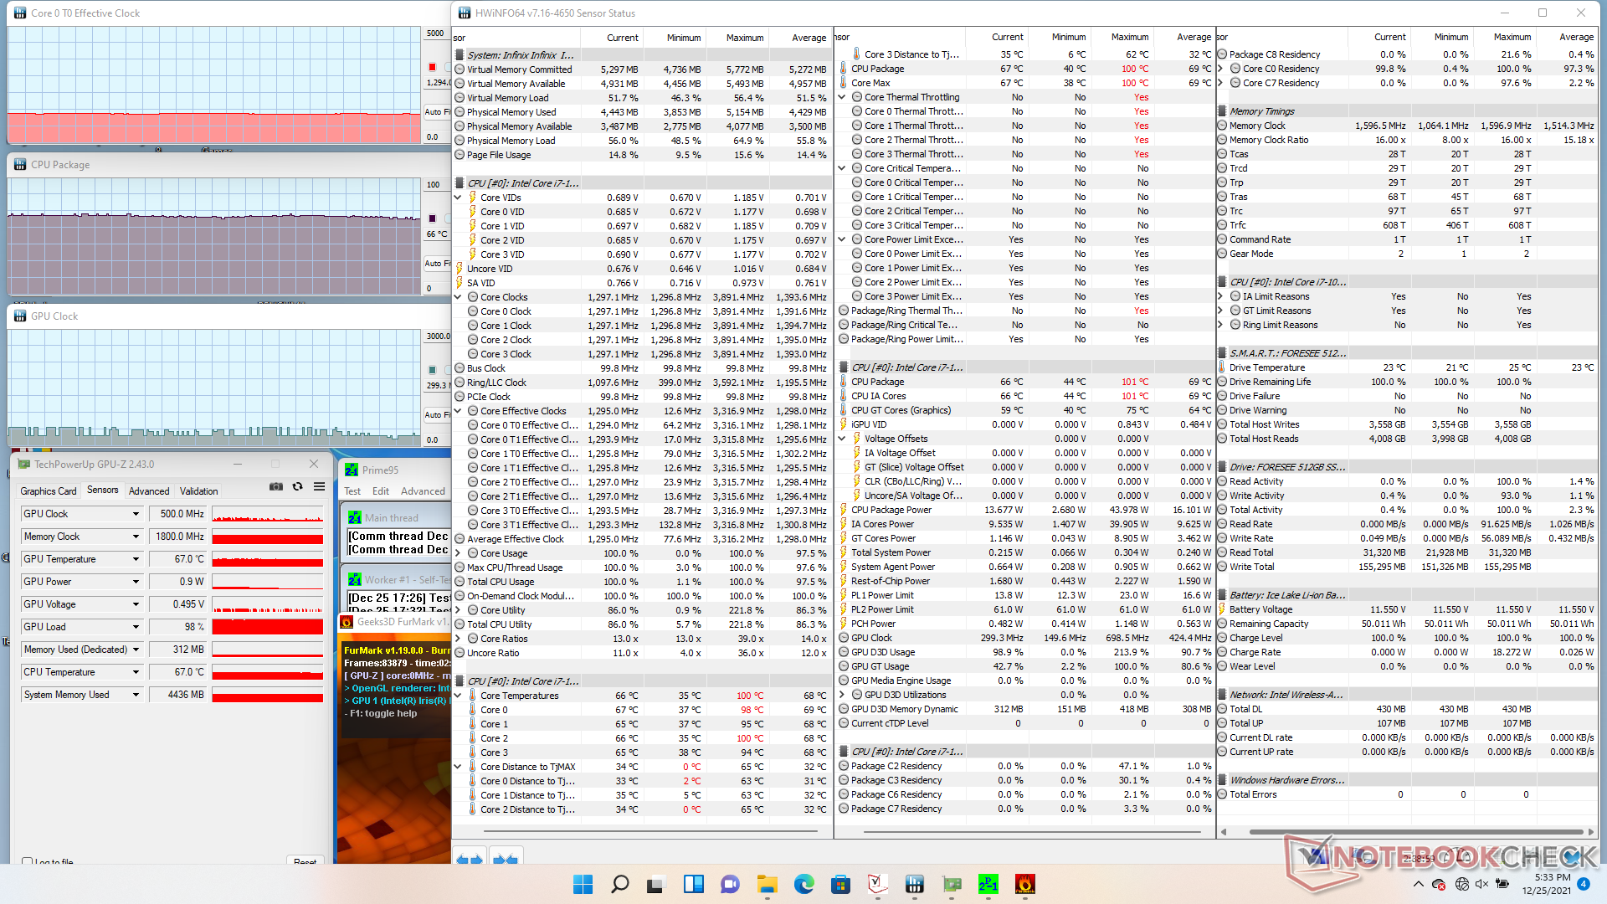Image resolution: width=1607 pixels, height=904 pixels.
Task: Open File Explorer from taskbar
Action: click(x=767, y=884)
